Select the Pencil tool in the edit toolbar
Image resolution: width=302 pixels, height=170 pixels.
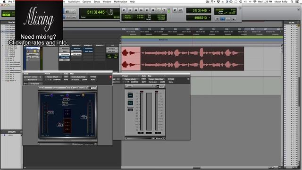(74, 11)
